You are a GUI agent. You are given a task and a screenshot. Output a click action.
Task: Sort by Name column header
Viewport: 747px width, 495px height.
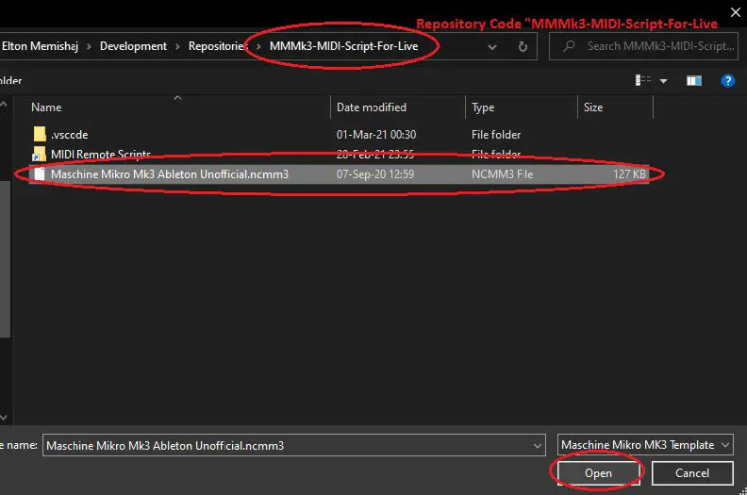click(x=46, y=107)
